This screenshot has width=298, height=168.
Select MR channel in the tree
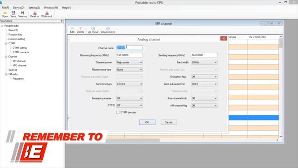click(x=19, y=61)
